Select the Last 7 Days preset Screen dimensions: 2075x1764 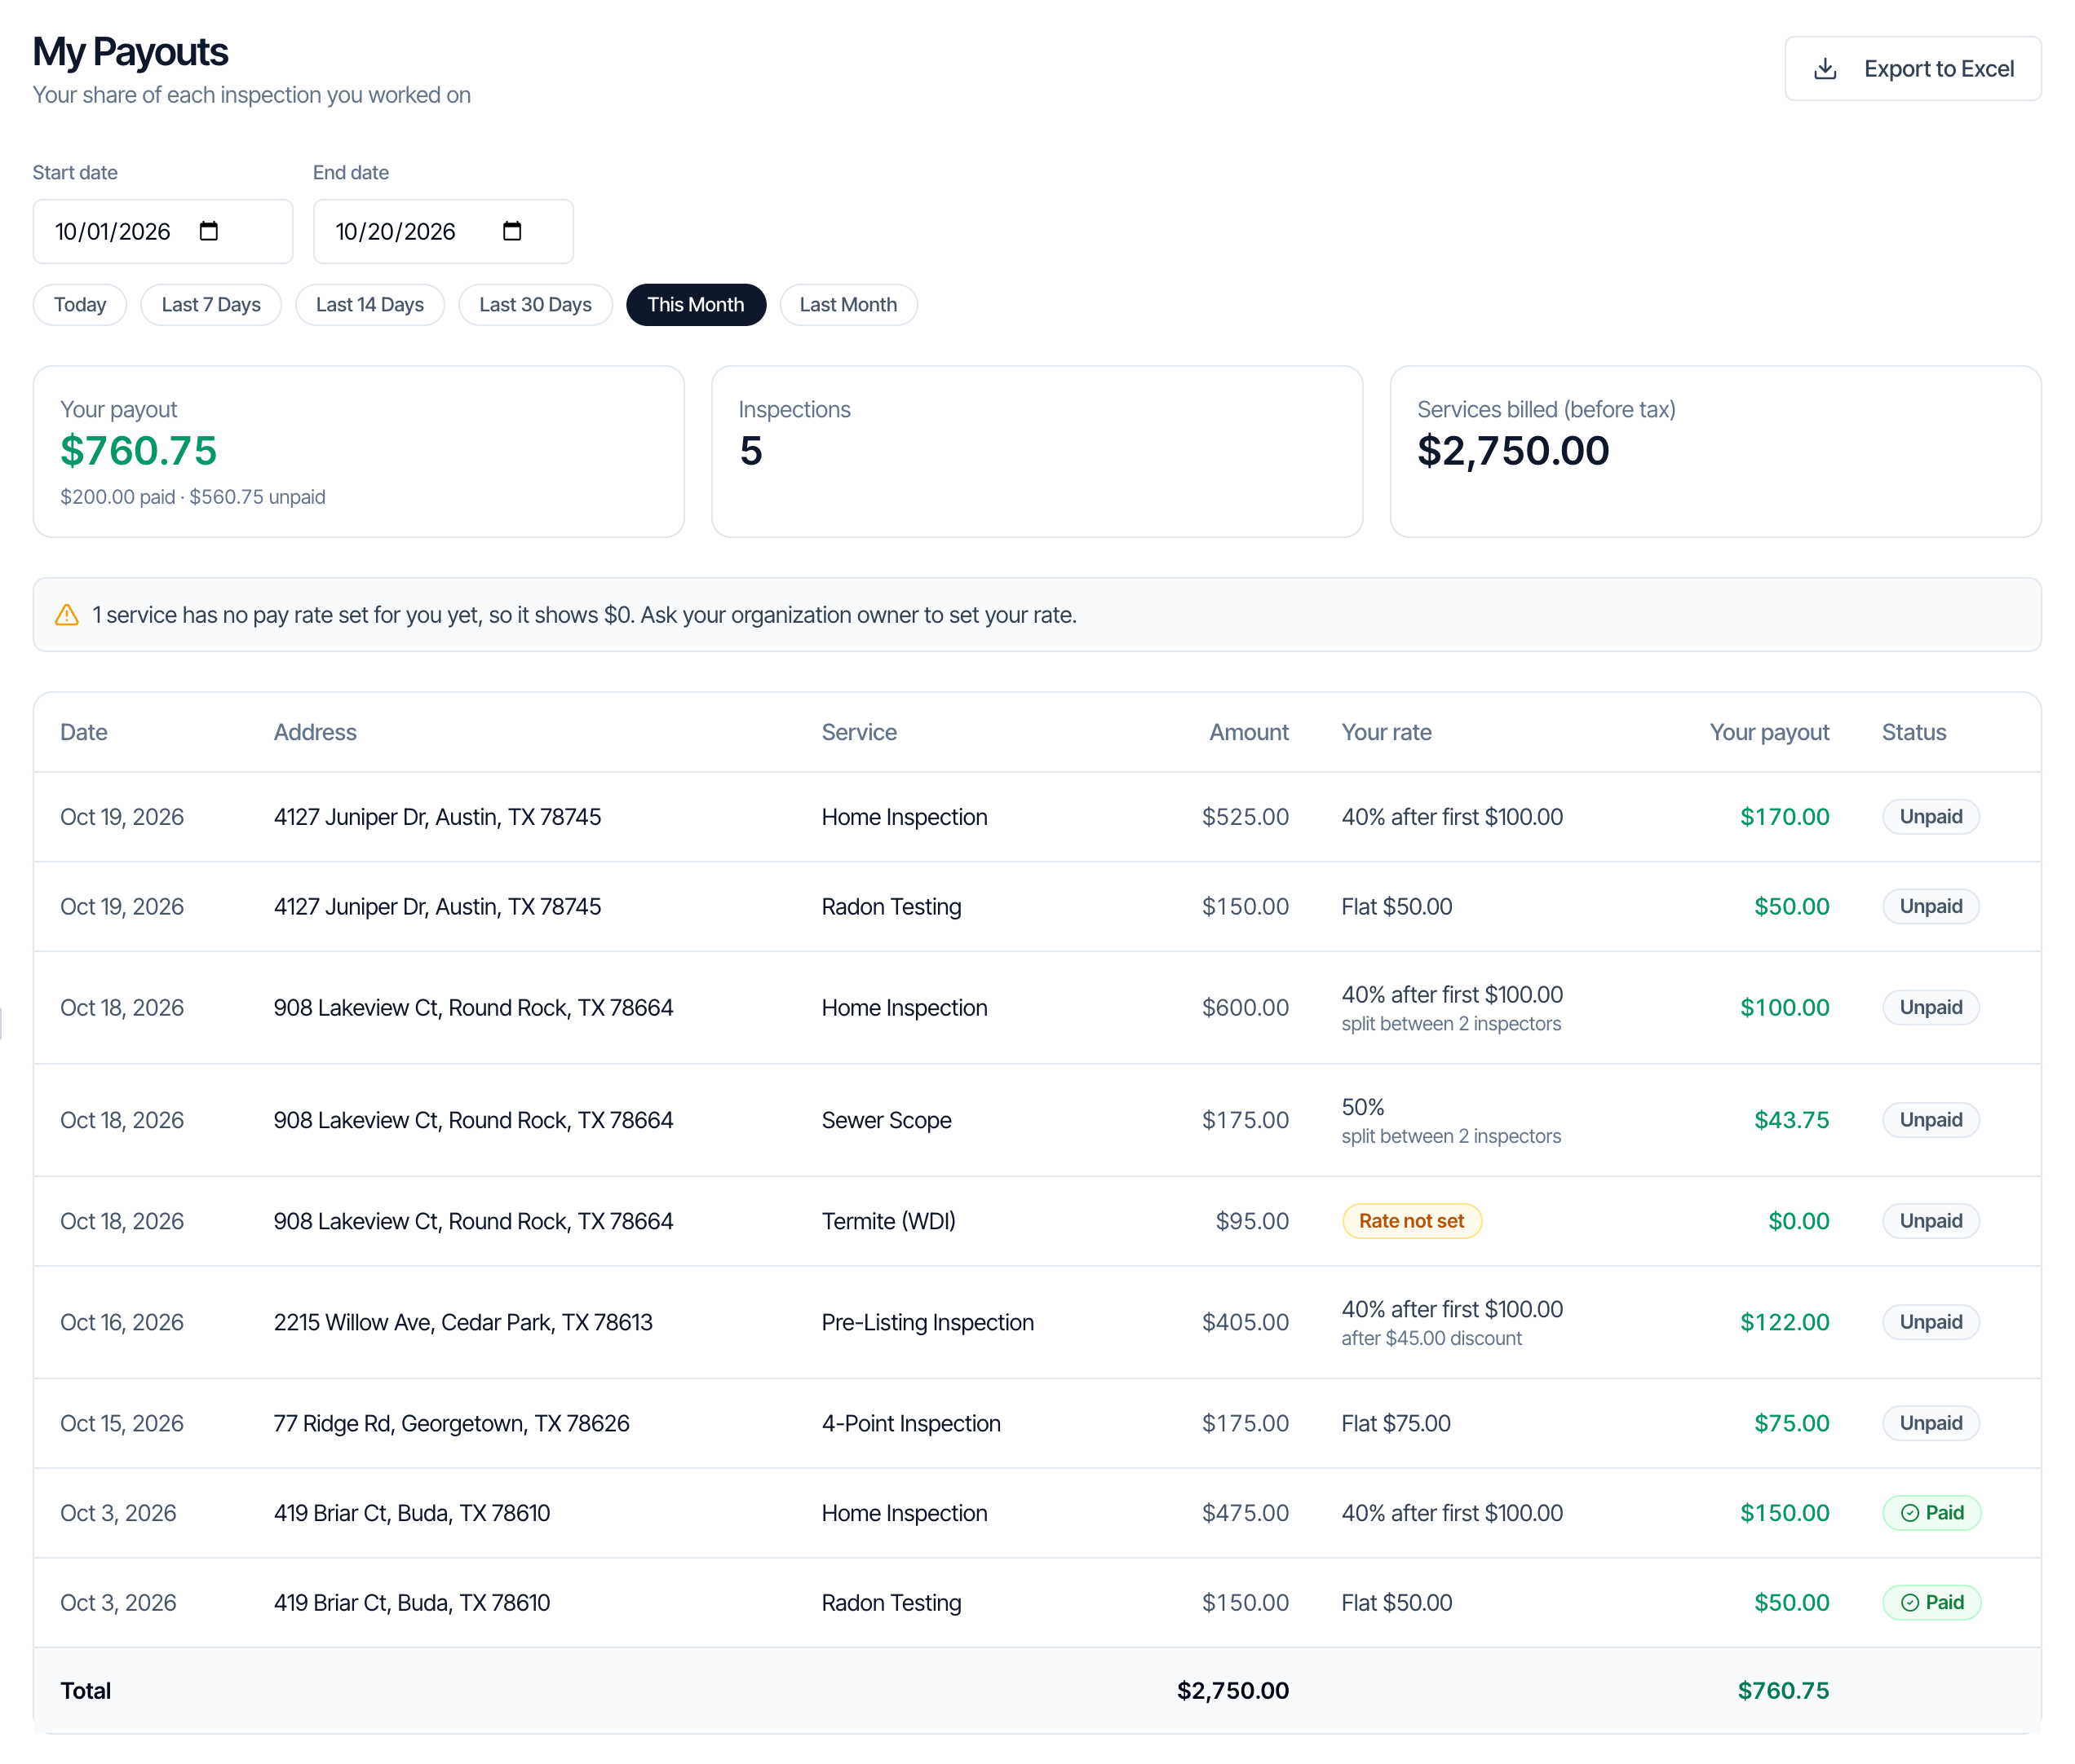click(211, 305)
